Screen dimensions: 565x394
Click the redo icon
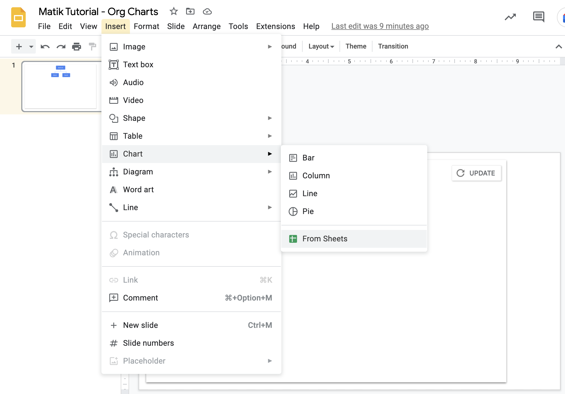point(61,47)
